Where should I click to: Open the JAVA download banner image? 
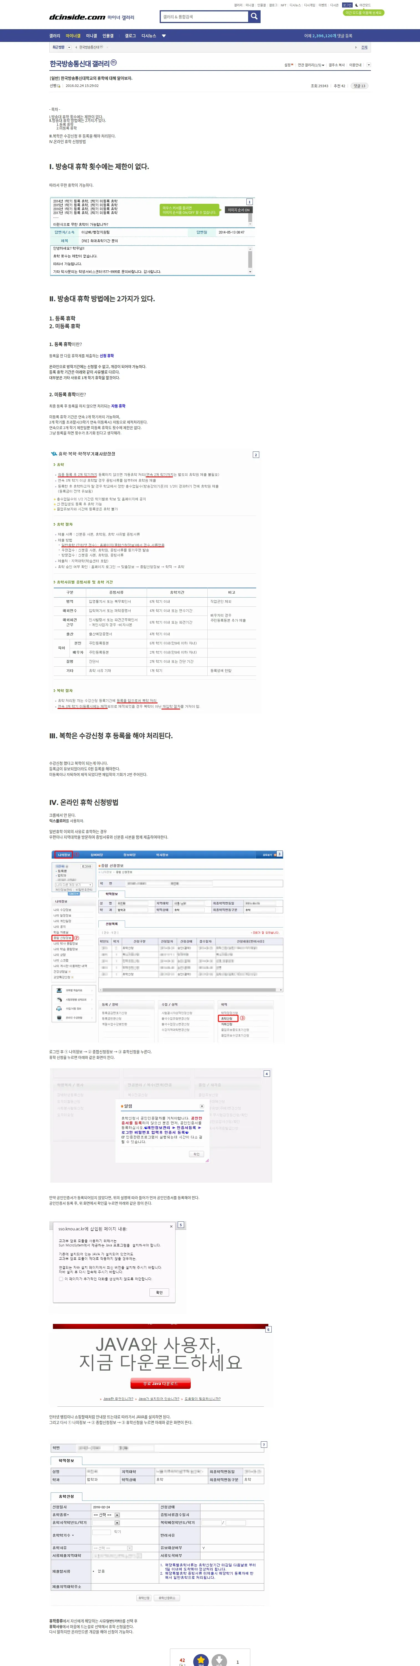pyautogui.click(x=161, y=1365)
